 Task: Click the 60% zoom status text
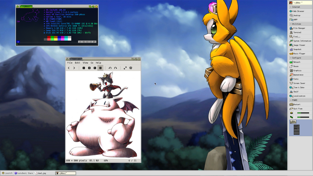[106, 160]
